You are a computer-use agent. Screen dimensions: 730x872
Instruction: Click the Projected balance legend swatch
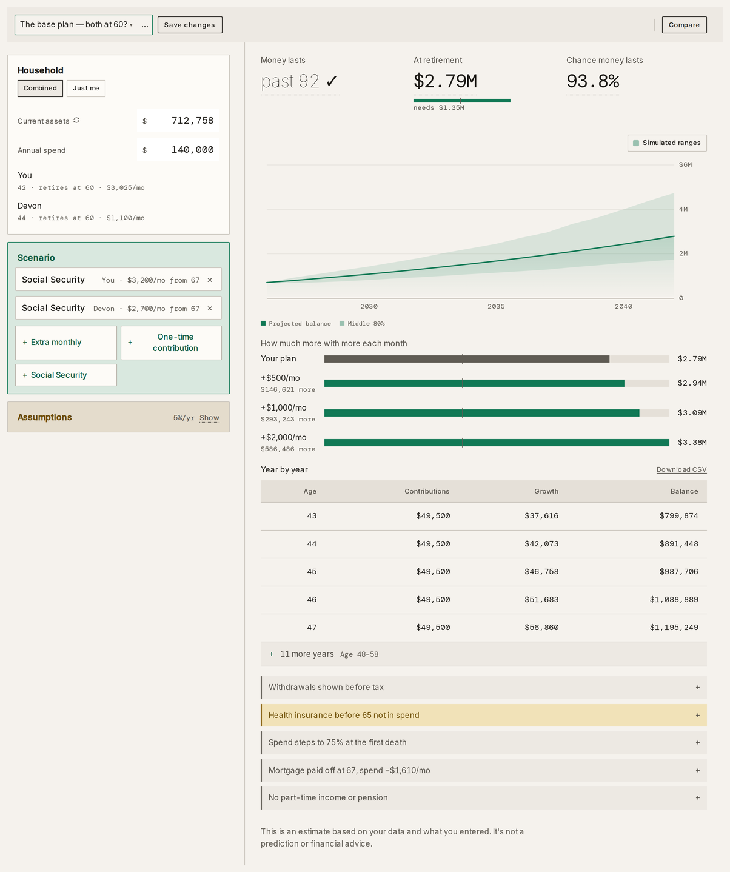click(x=263, y=324)
